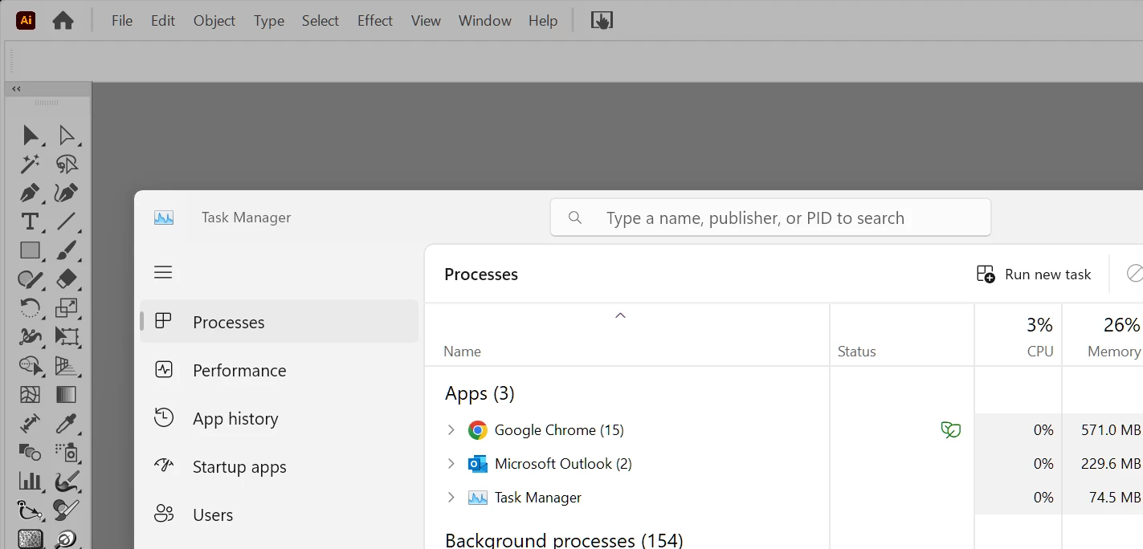Toggle Task Manager hamburger navigation menu

click(x=163, y=273)
